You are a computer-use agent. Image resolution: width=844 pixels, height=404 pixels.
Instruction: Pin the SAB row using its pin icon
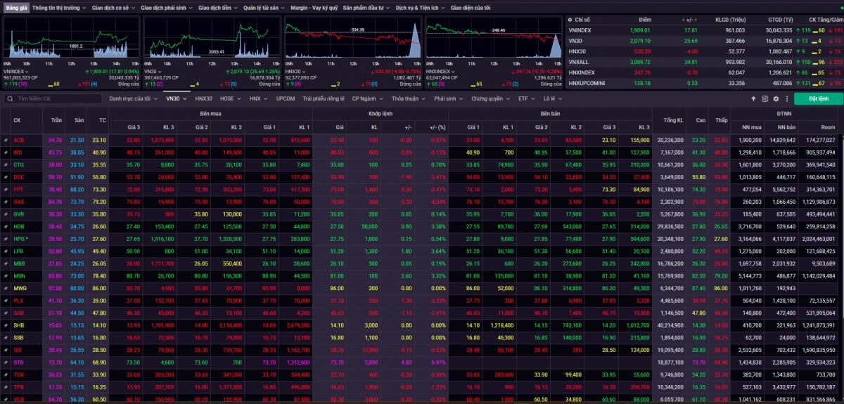pyautogui.click(x=6, y=313)
